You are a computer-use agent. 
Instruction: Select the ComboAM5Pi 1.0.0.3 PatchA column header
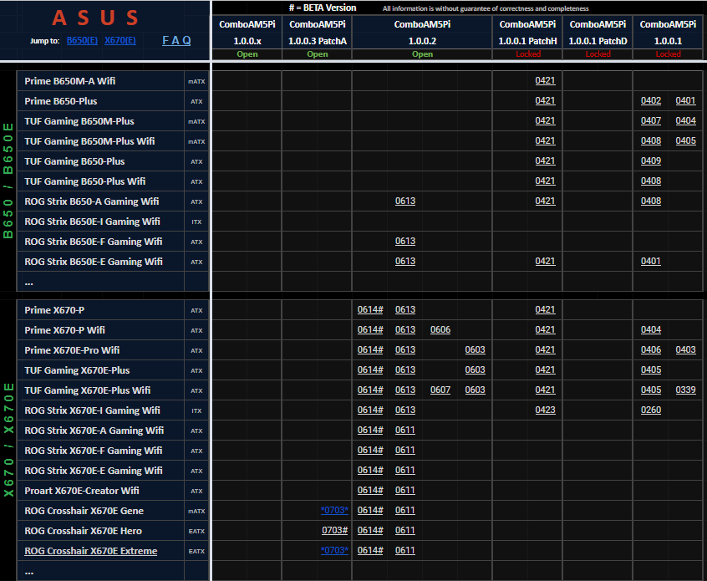317,33
